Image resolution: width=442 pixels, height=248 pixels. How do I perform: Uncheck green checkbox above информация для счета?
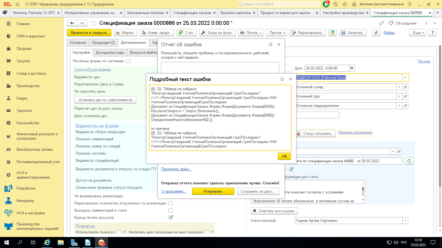(291, 169)
